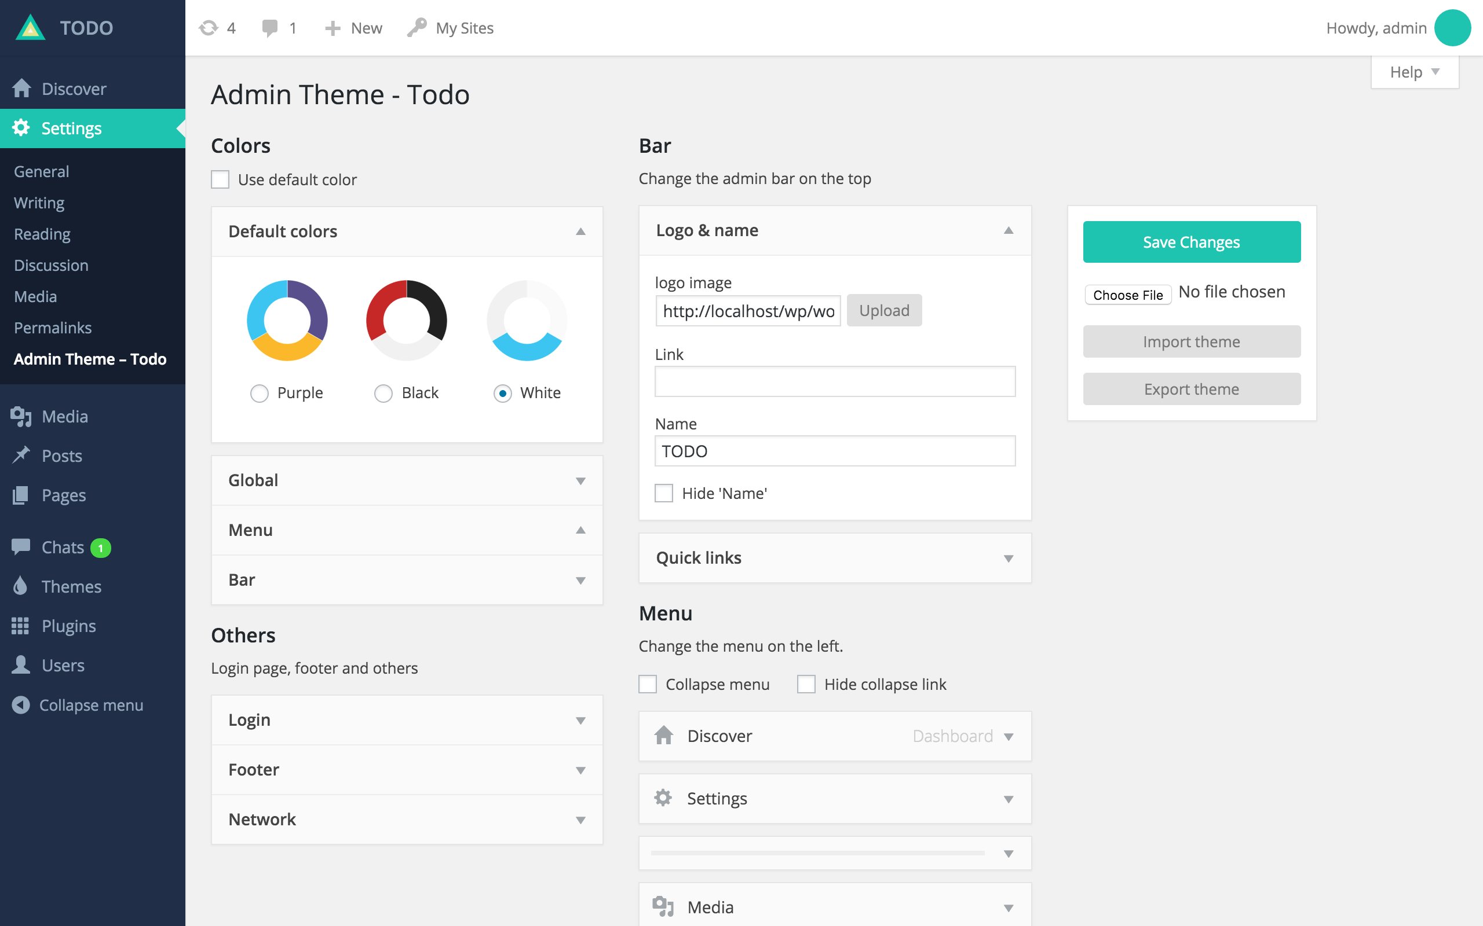The width and height of the screenshot is (1483, 926).
Task: Click the Collapse menu arrow icon
Action: pos(21,705)
